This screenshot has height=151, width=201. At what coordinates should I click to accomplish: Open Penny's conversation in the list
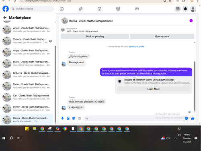27,109
